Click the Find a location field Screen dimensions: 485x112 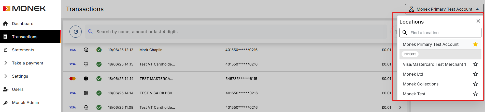440,33
